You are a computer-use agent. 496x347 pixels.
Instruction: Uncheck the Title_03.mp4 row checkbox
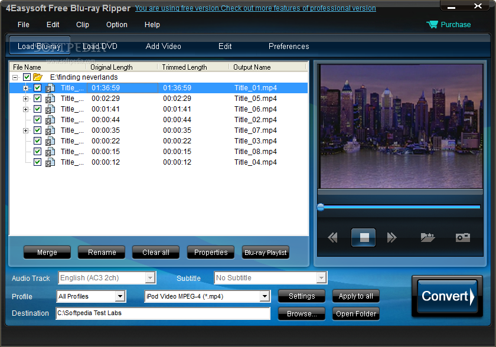coord(37,140)
